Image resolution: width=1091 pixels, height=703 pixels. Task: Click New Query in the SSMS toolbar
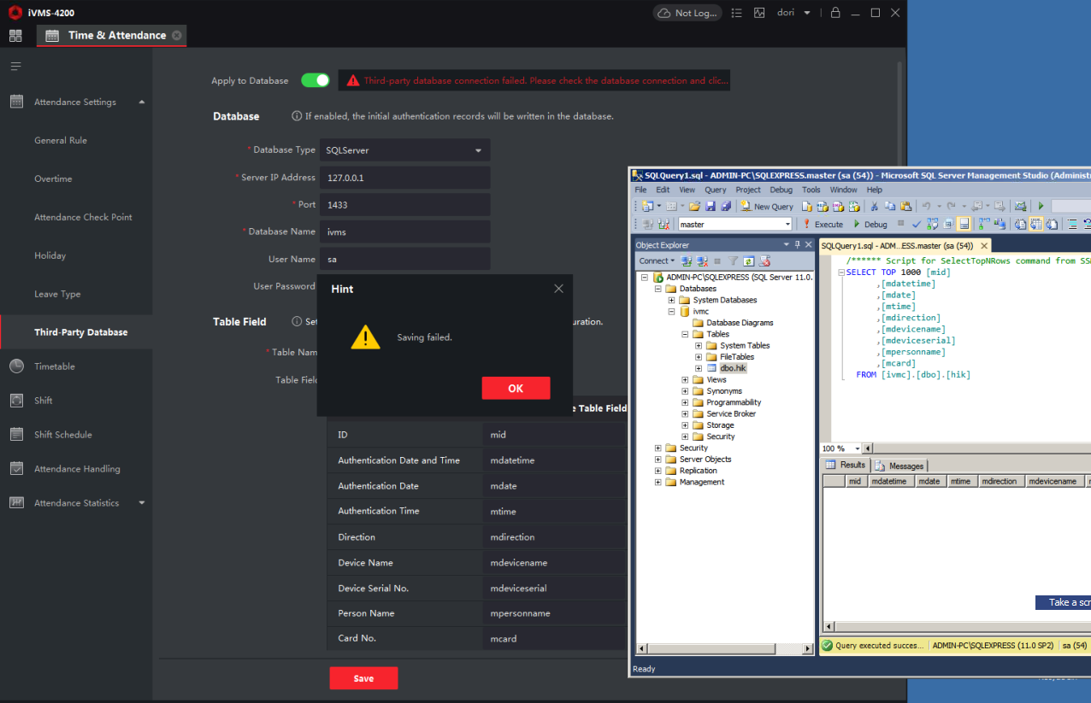[x=767, y=206]
